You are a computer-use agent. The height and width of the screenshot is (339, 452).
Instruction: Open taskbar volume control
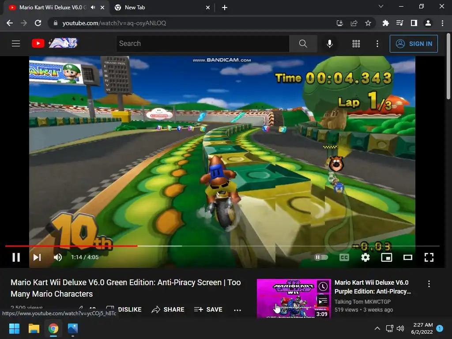click(x=400, y=328)
